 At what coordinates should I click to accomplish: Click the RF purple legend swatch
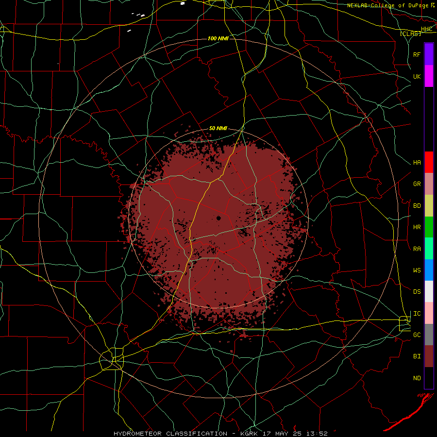click(429, 54)
